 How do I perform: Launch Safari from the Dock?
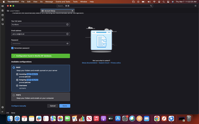pyautogui.click(x=17, y=119)
